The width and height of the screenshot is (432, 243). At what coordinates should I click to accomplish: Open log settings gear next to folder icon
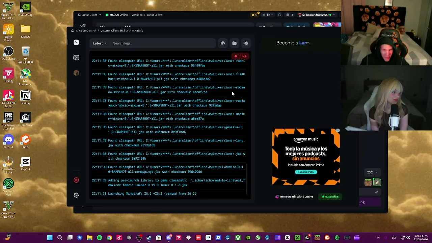tap(246, 43)
